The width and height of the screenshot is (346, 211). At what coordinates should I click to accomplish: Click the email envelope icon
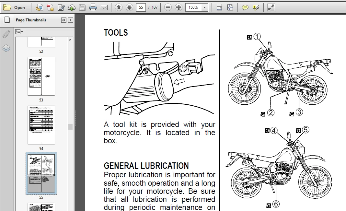coord(103,7)
